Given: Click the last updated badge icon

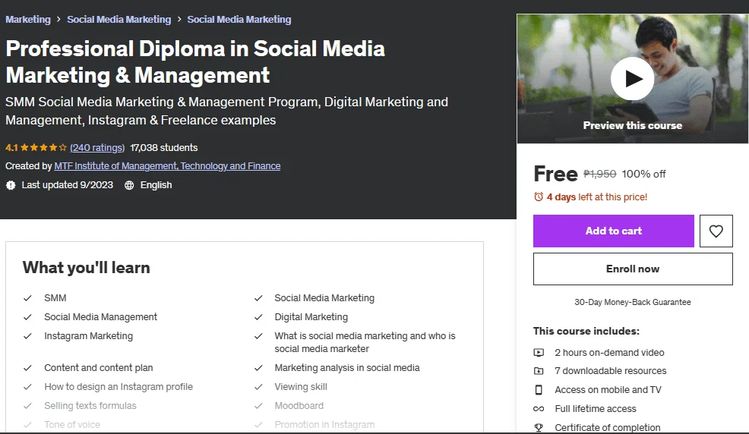Looking at the screenshot, I should [x=11, y=185].
